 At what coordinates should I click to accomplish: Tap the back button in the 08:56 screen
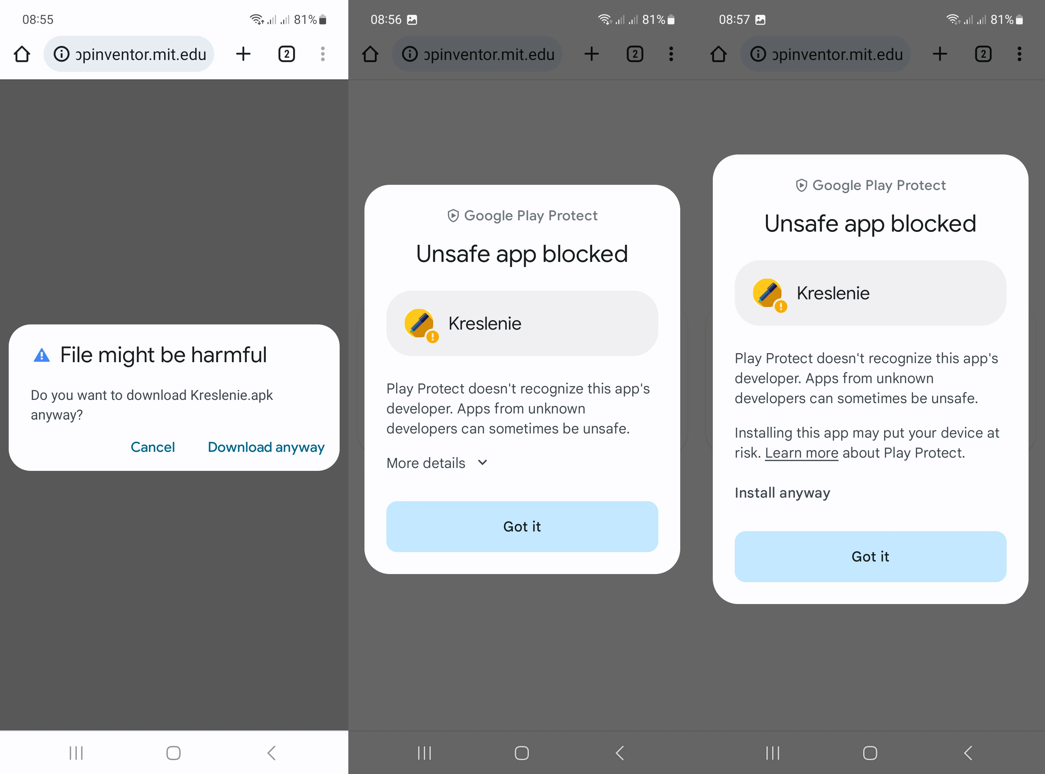coord(620,753)
